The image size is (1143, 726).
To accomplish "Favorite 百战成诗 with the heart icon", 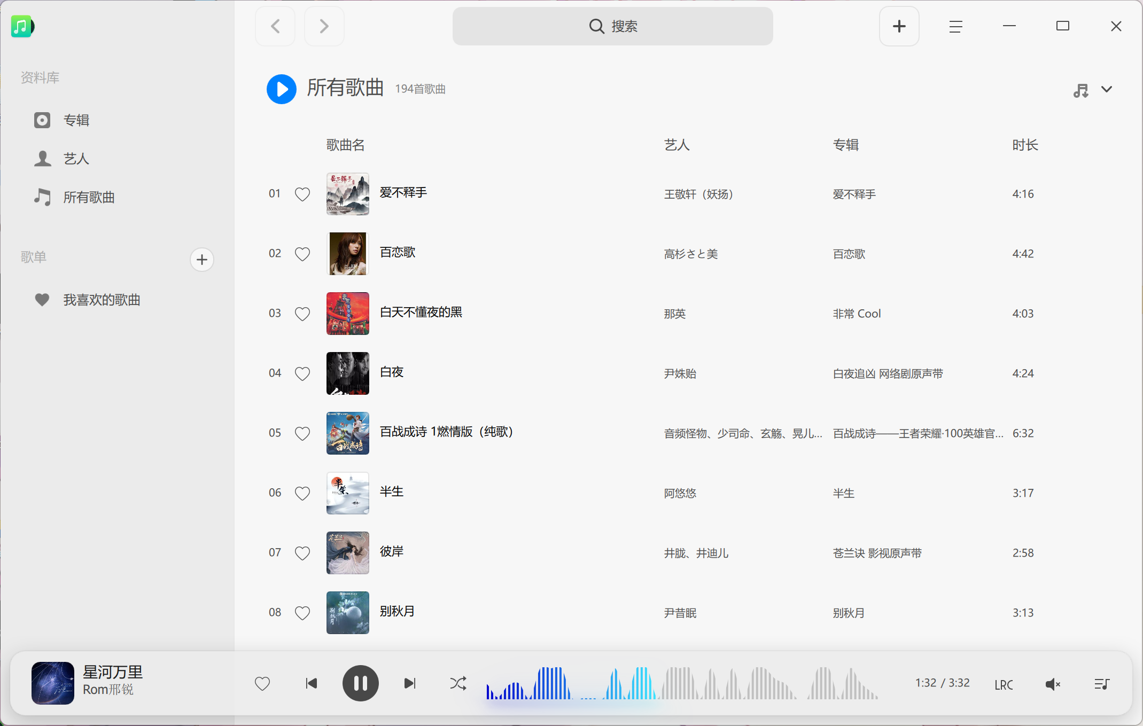I will coord(302,433).
